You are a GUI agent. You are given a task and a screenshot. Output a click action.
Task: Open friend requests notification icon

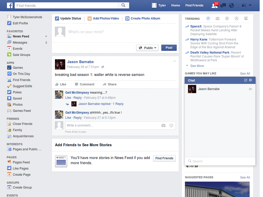[215, 5]
